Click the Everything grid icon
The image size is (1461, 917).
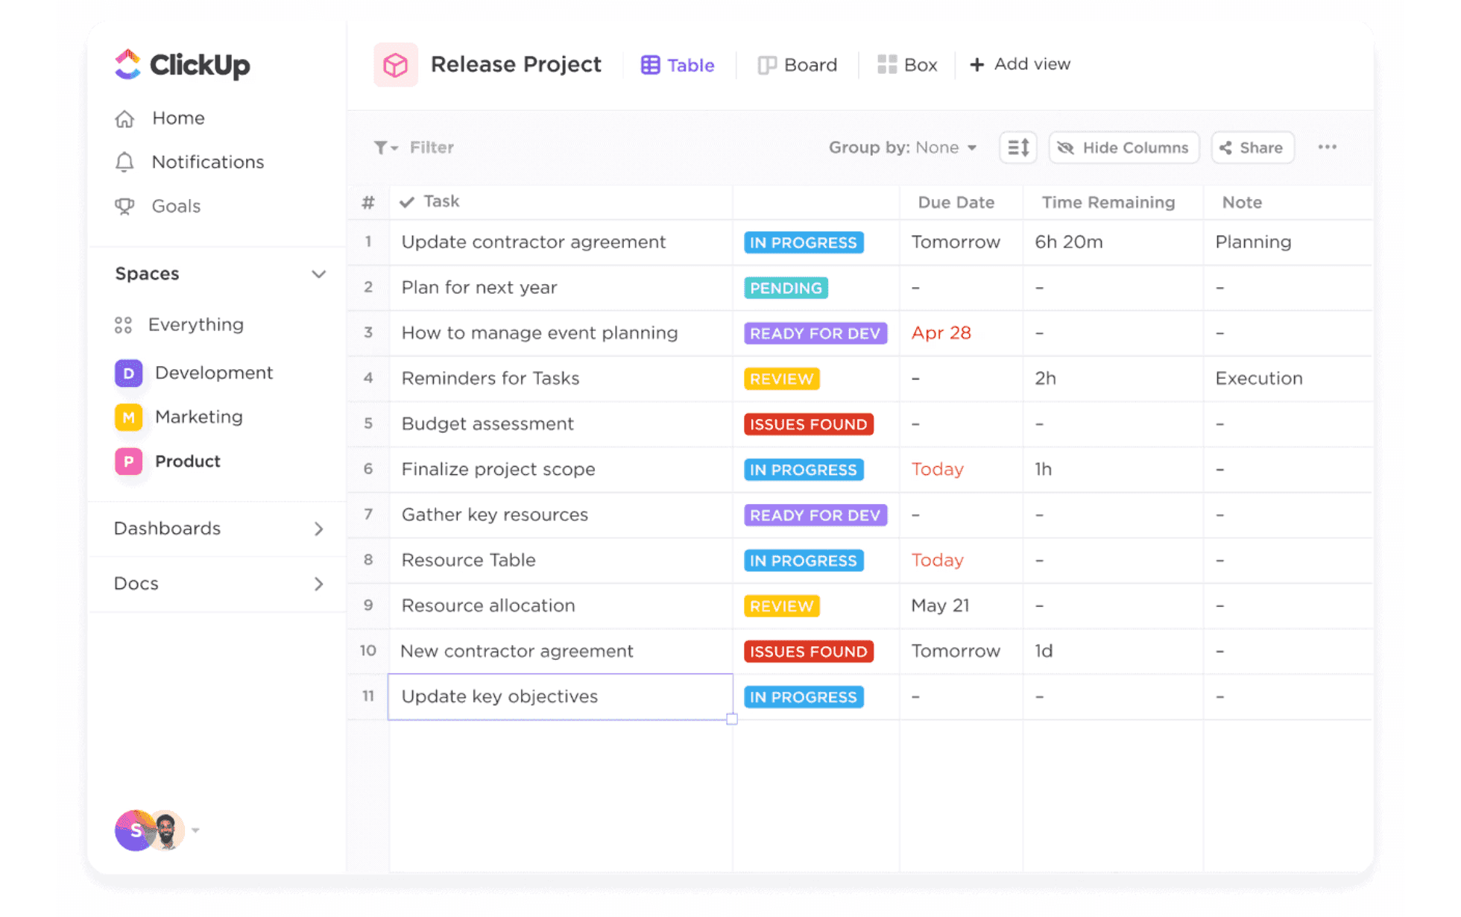tap(124, 324)
